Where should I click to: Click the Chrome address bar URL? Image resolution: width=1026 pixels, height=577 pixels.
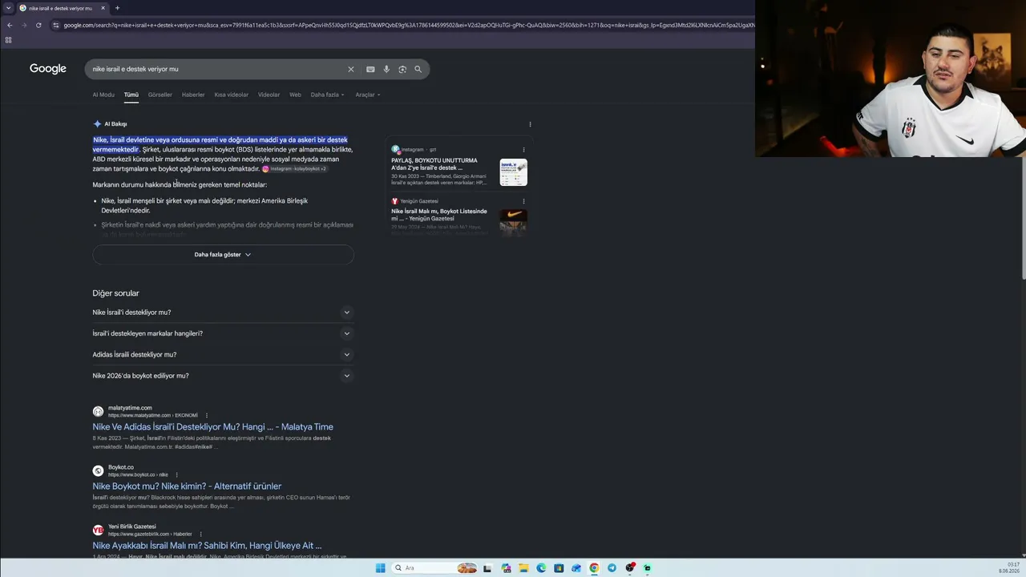409,25
